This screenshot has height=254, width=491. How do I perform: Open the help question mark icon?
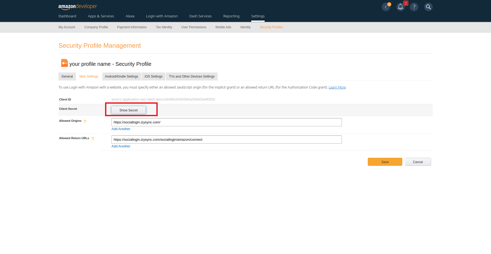[414, 7]
